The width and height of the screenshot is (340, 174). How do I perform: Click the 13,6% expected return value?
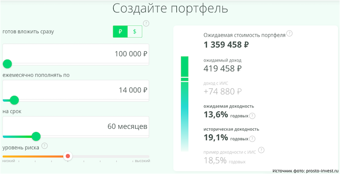(216, 114)
